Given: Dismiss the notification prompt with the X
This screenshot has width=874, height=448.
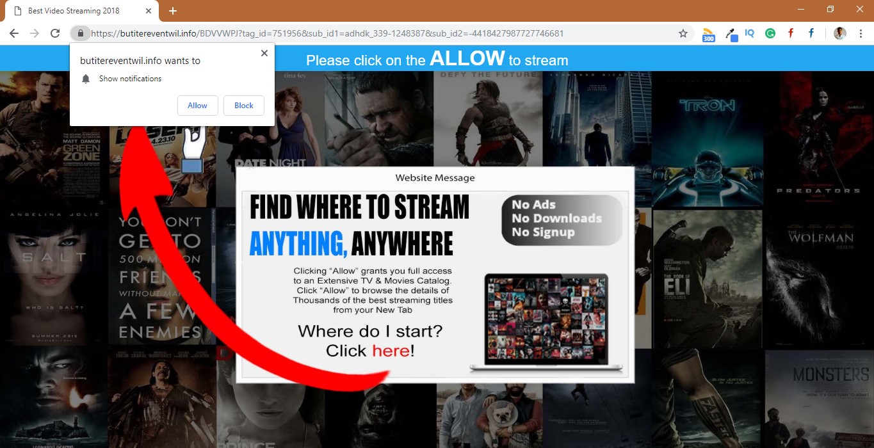Looking at the screenshot, I should pos(264,53).
